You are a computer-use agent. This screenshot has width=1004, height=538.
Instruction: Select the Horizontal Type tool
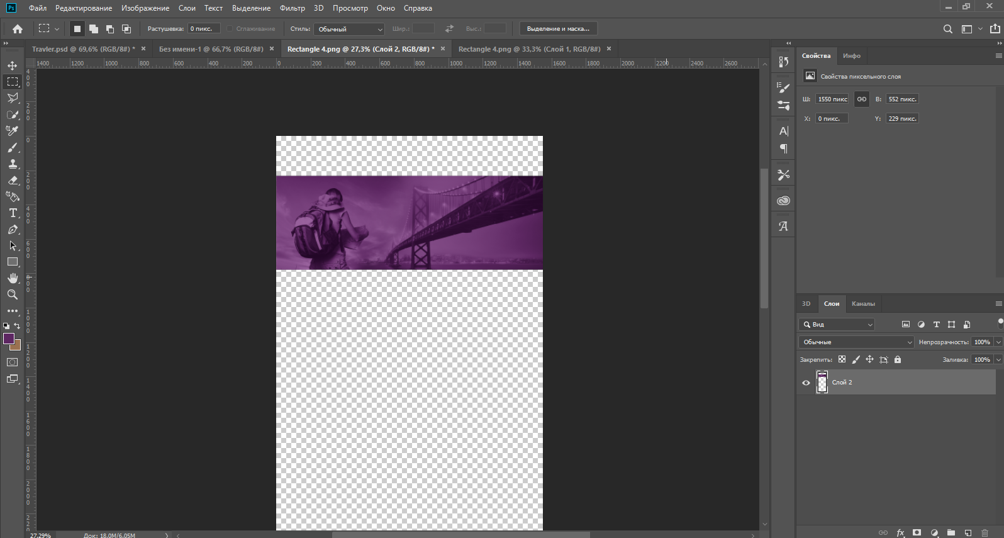13,213
